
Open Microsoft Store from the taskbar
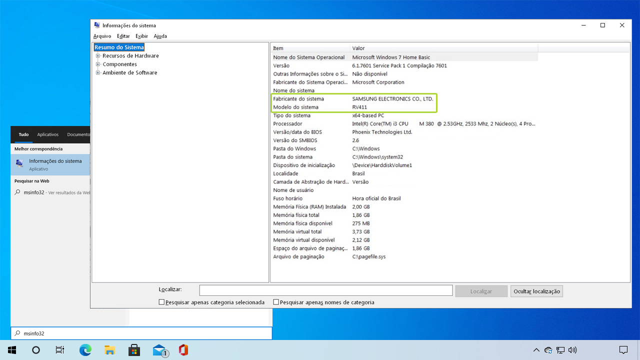(x=134, y=350)
